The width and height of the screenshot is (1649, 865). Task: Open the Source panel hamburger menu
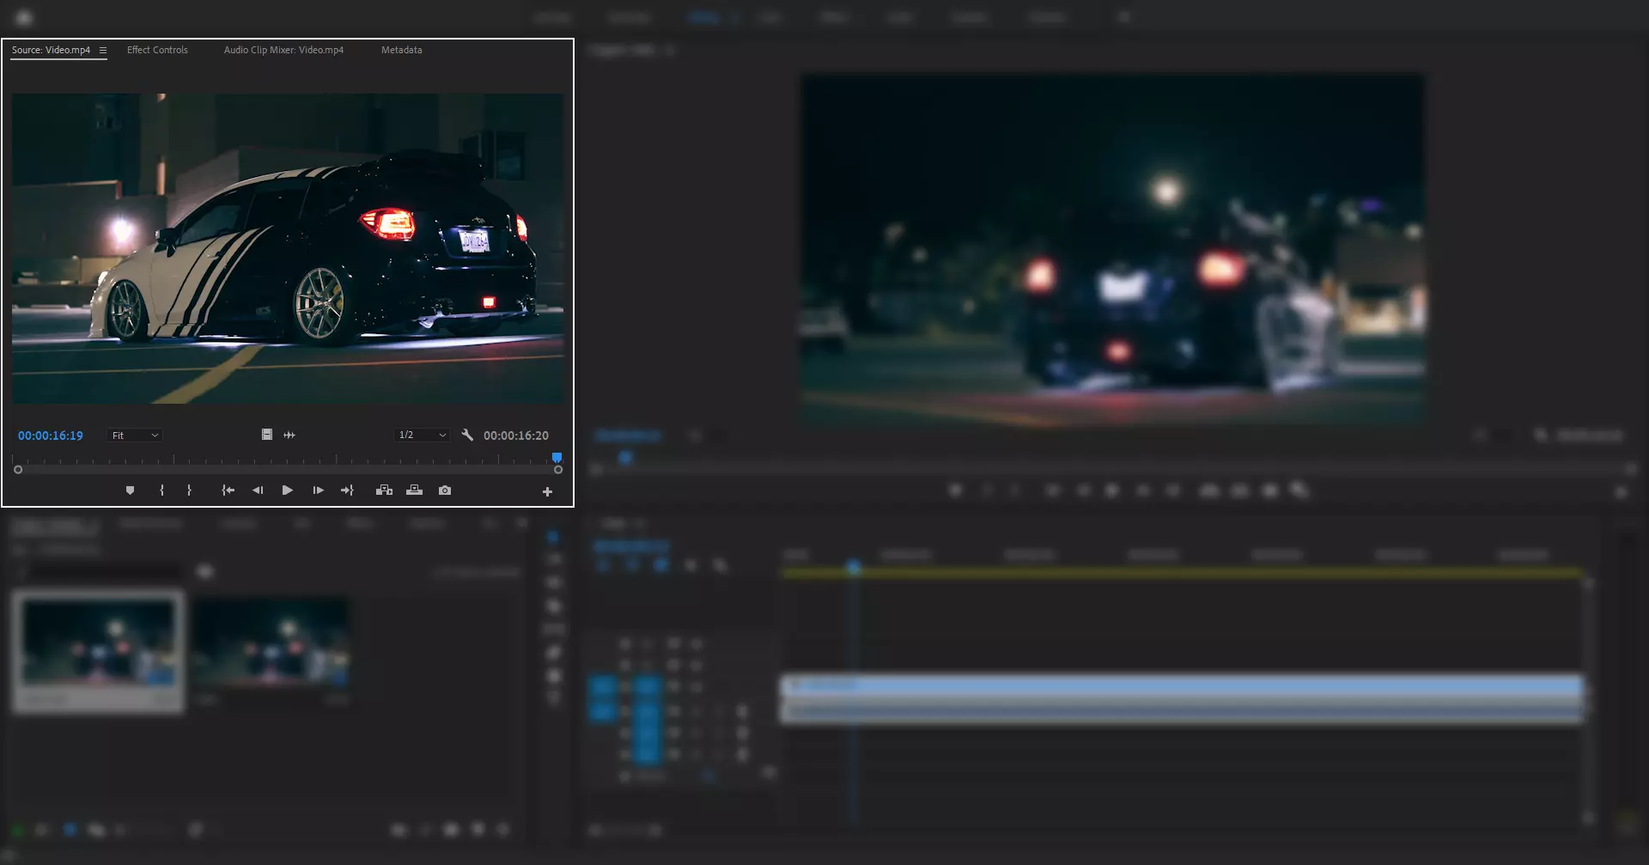(103, 51)
